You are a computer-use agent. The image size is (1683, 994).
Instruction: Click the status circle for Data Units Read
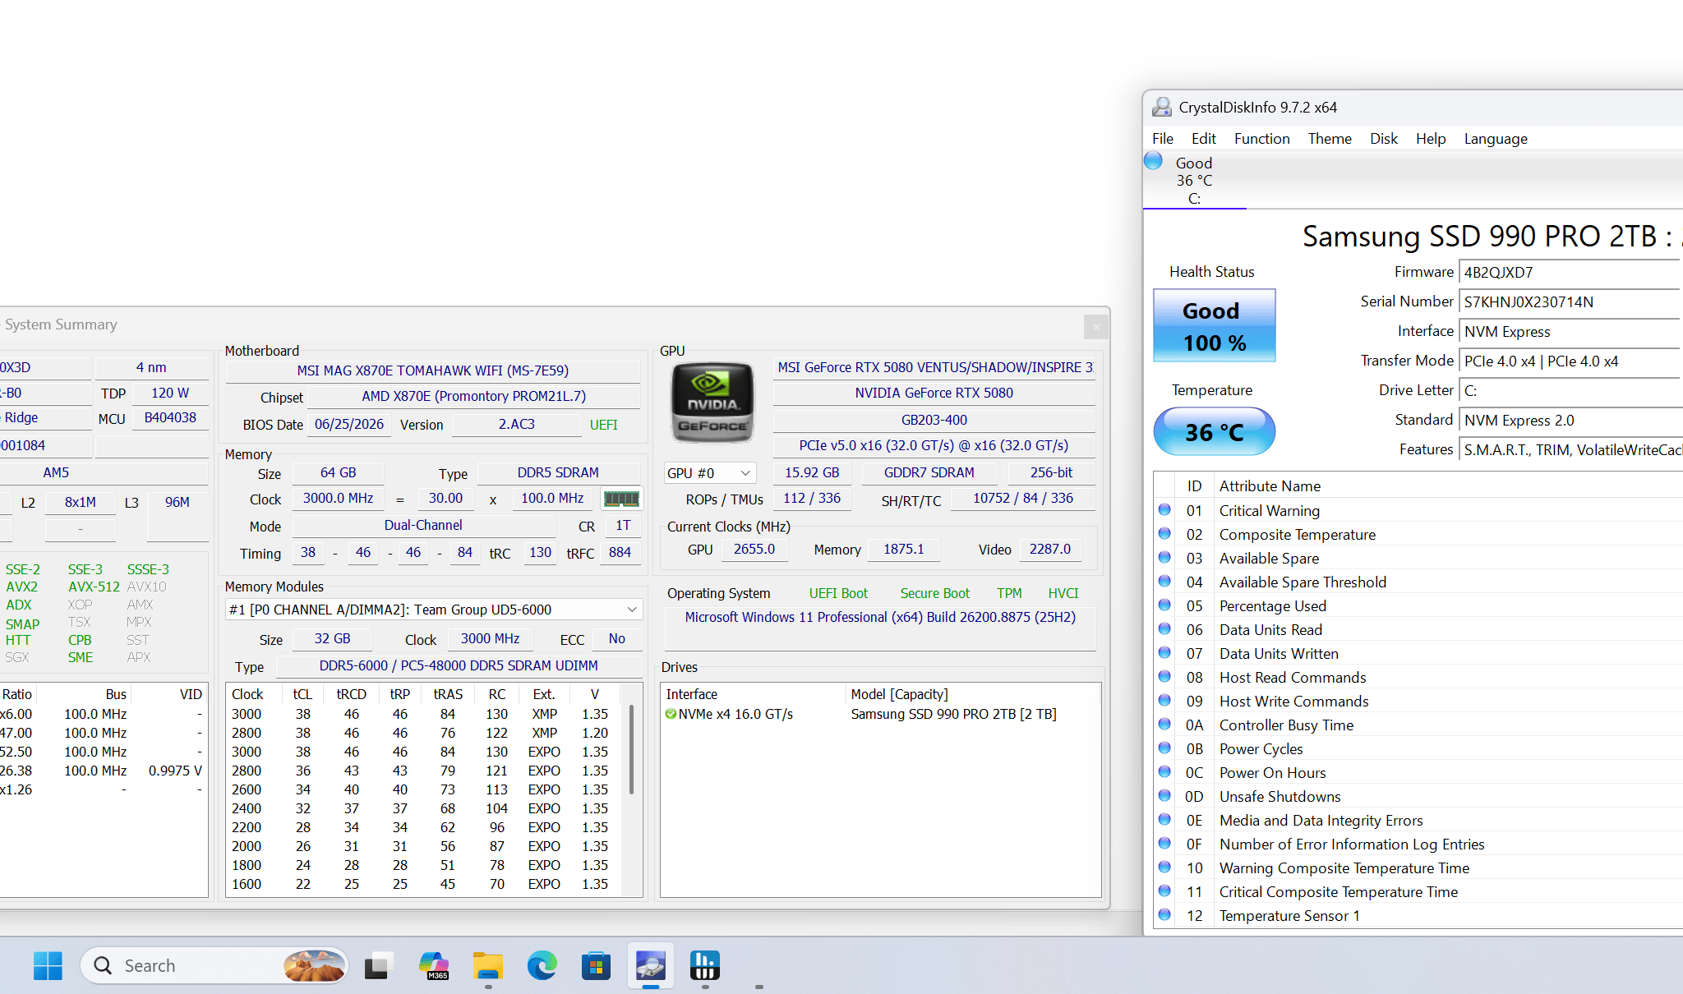click(x=1164, y=628)
